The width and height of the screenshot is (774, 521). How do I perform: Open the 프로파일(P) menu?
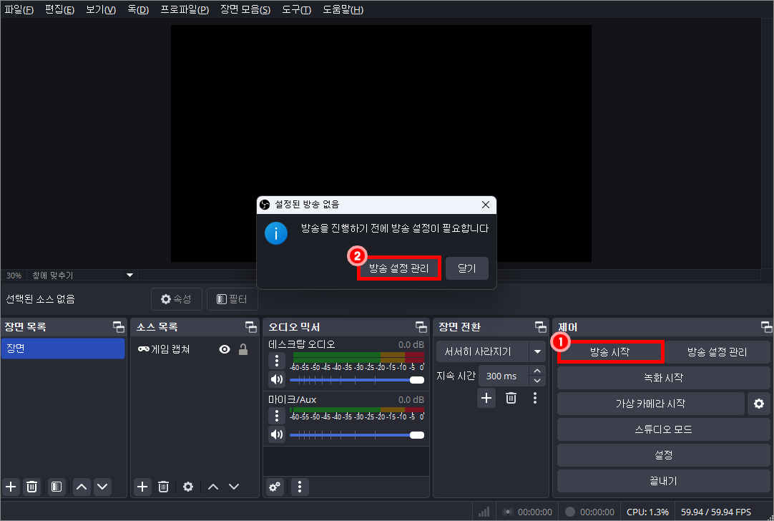(x=185, y=10)
